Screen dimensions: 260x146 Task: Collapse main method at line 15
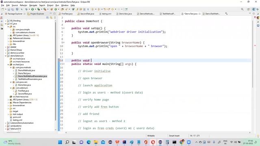click(x=64, y=64)
